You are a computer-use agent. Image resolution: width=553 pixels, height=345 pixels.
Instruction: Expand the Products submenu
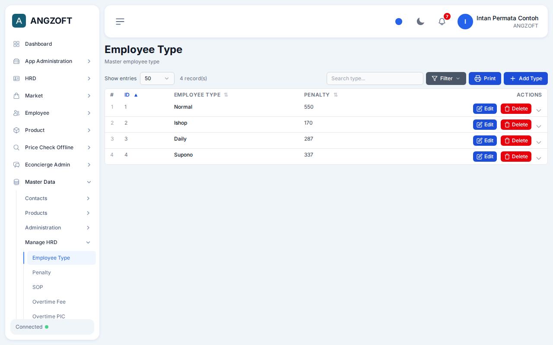click(x=58, y=213)
